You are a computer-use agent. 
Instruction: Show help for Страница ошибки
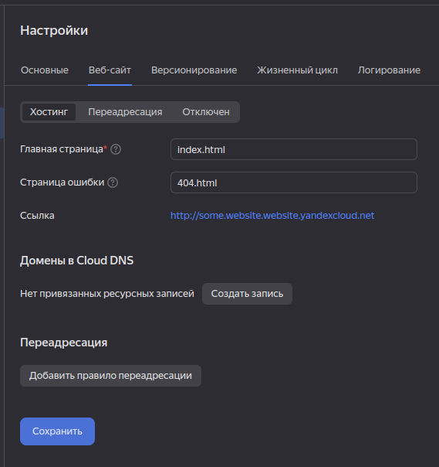tap(113, 182)
